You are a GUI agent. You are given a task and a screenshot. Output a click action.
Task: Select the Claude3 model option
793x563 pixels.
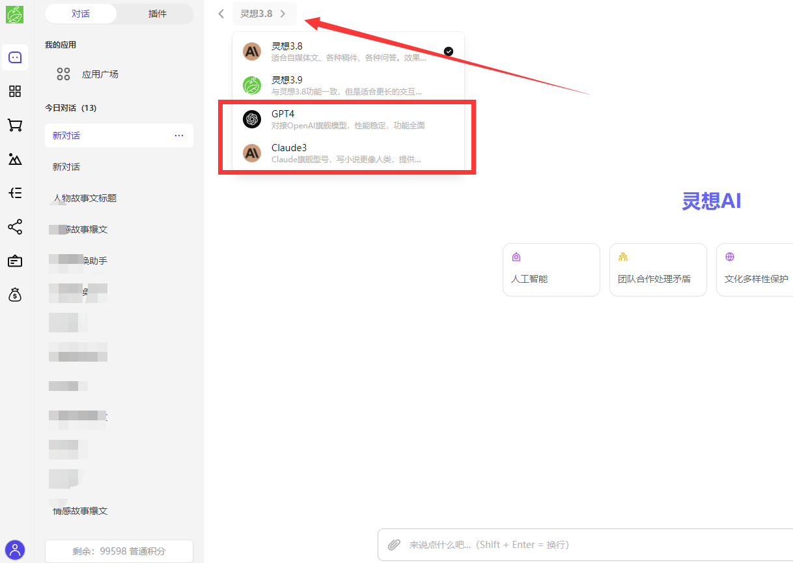coord(348,153)
